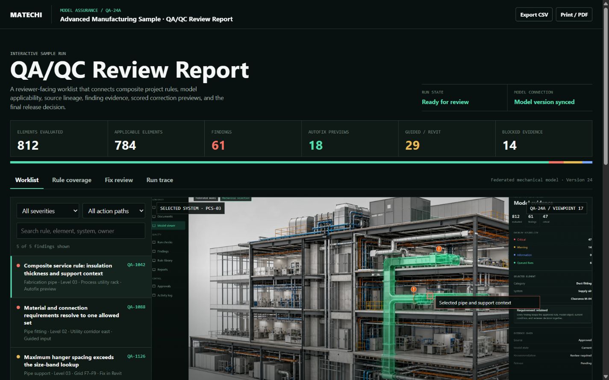Click the QA-24A / VIEWPOINT 17 label
609x380 pixels.
point(556,208)
